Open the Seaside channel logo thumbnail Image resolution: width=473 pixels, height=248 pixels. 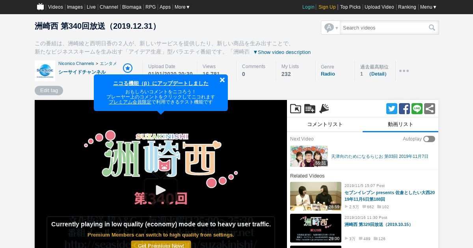pos(45,71)
